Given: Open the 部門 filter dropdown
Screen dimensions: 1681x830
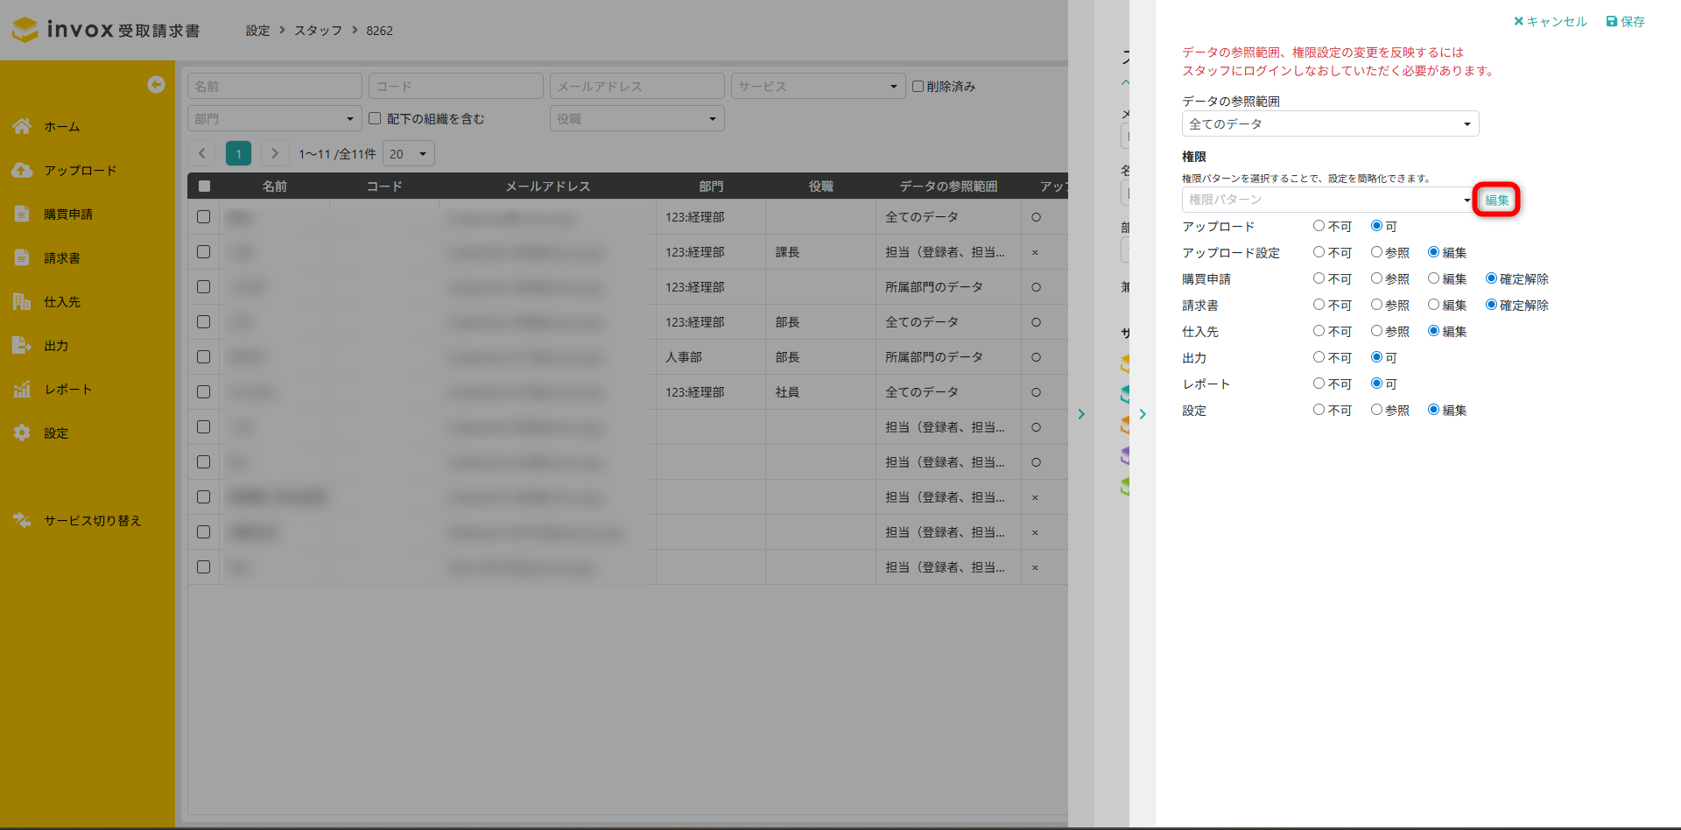Looking at the screenshot, I should [x=274, y=119].
